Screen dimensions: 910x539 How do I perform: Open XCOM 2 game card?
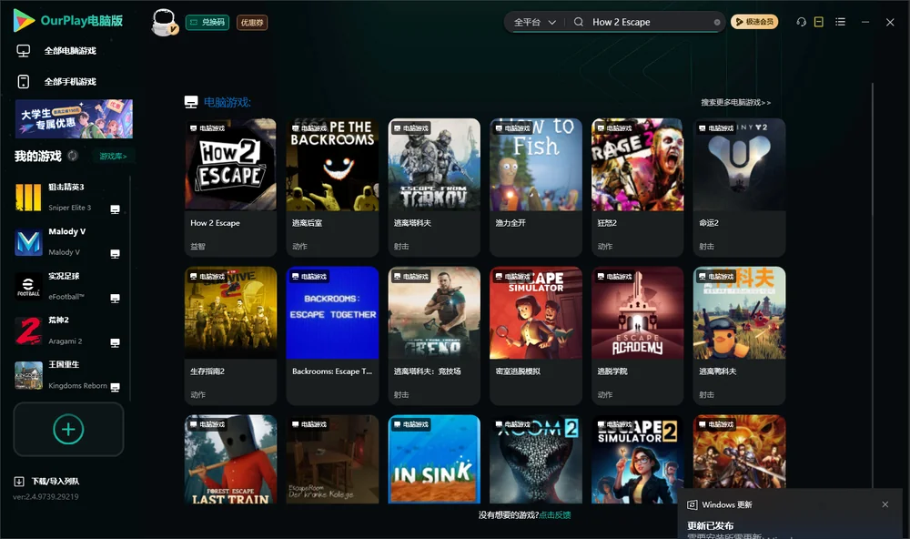[x=536, y=459]
